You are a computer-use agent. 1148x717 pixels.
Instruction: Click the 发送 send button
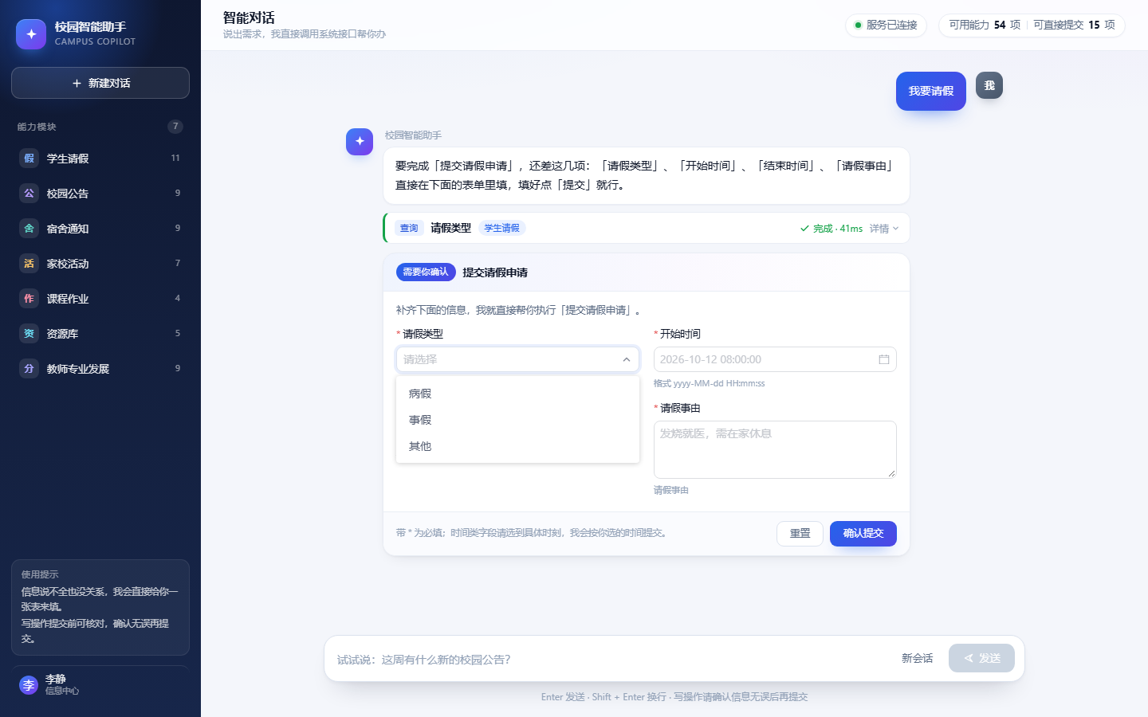[x=981, y=658]
